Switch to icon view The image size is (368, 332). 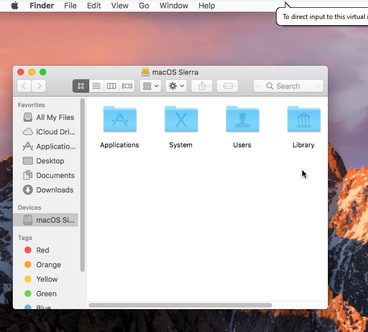click(81, 86)
